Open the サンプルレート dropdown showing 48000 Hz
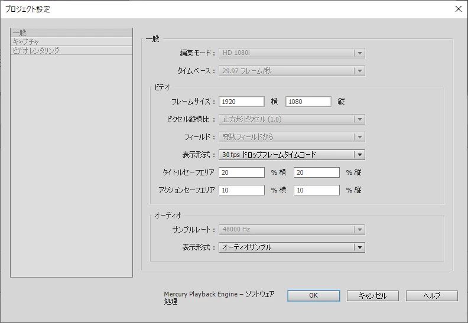 (291, 230)
